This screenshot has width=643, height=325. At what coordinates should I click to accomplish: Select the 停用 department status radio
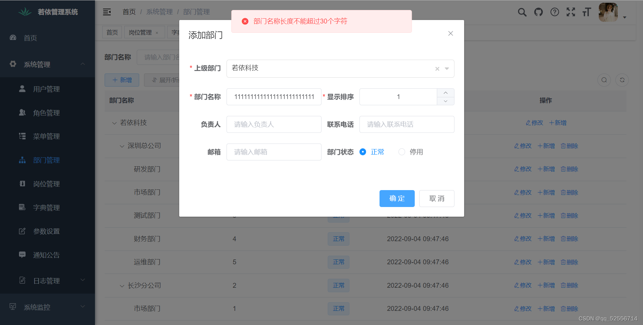(402, 152)
